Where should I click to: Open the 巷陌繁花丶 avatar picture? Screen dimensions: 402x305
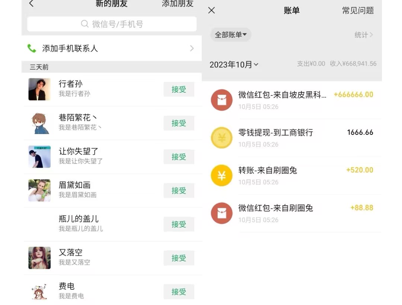coord(39,123)
